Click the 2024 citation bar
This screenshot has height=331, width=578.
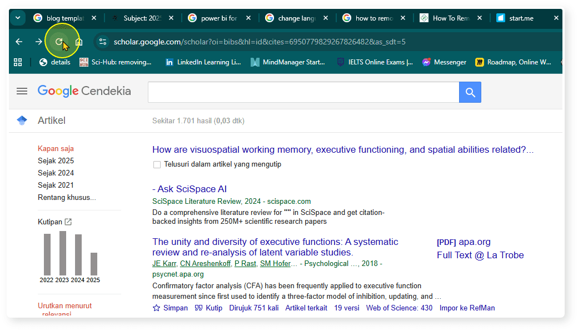coord(78,255)
